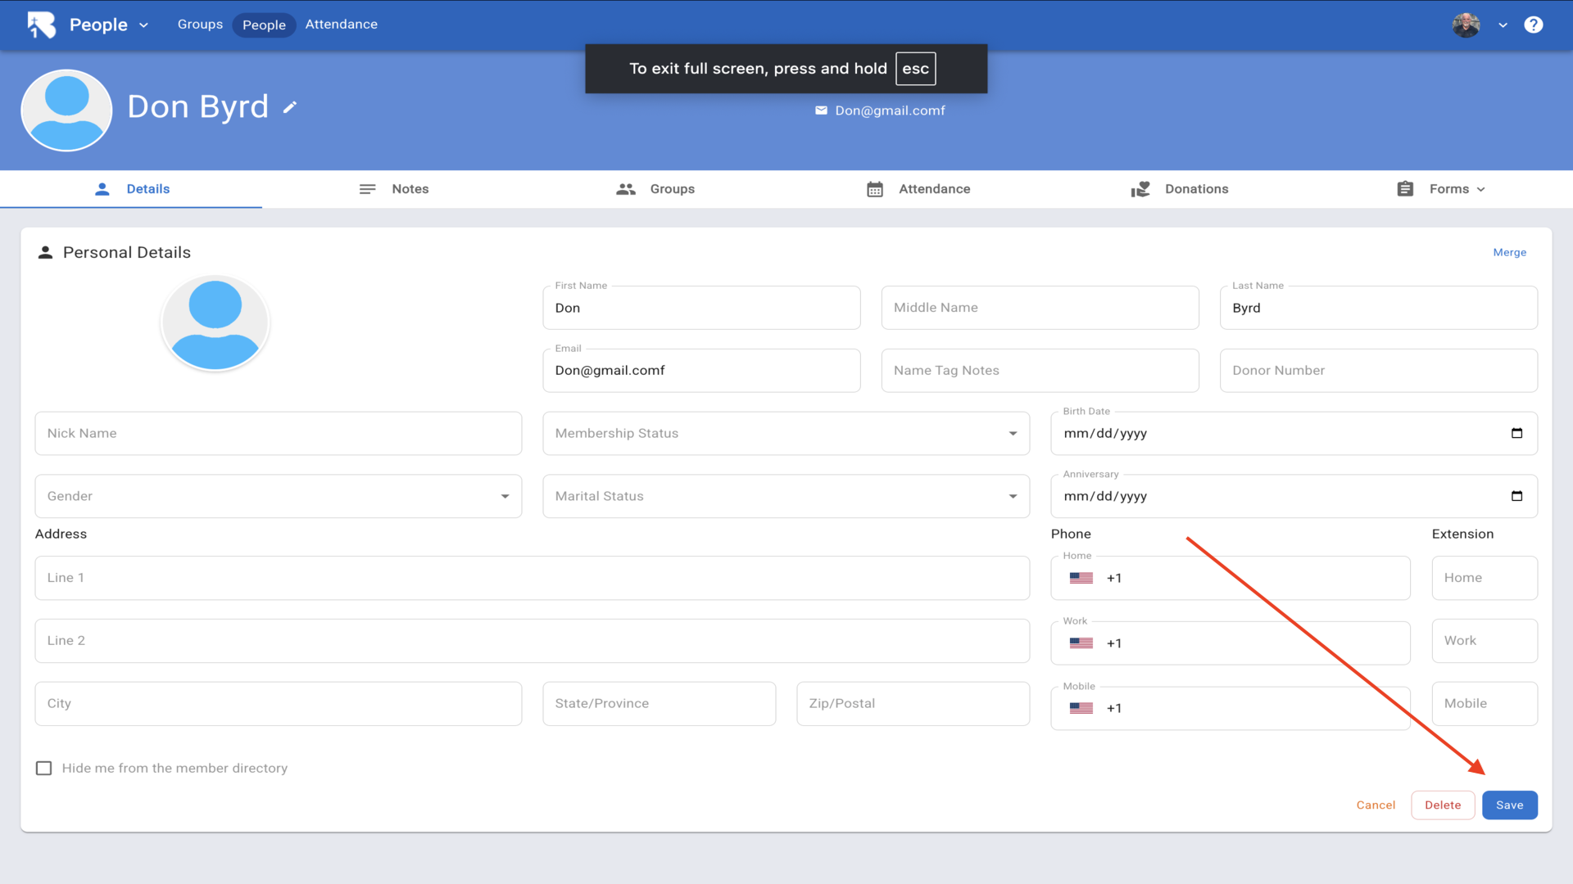
Task: Click the help question mark icon
Action: pos(1533,25)
